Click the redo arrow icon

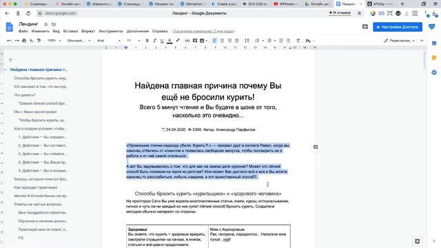point(17,41)
